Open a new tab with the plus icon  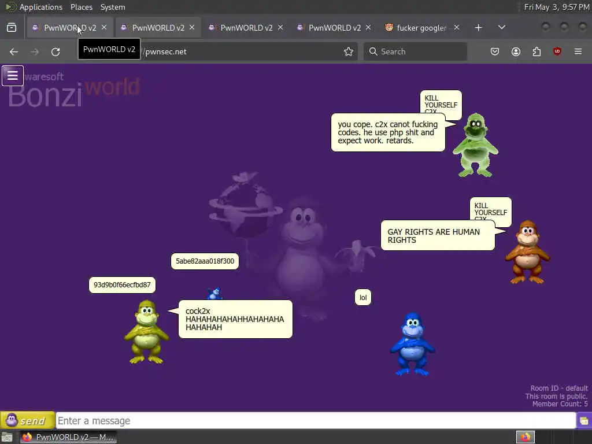tap(478, 28)
